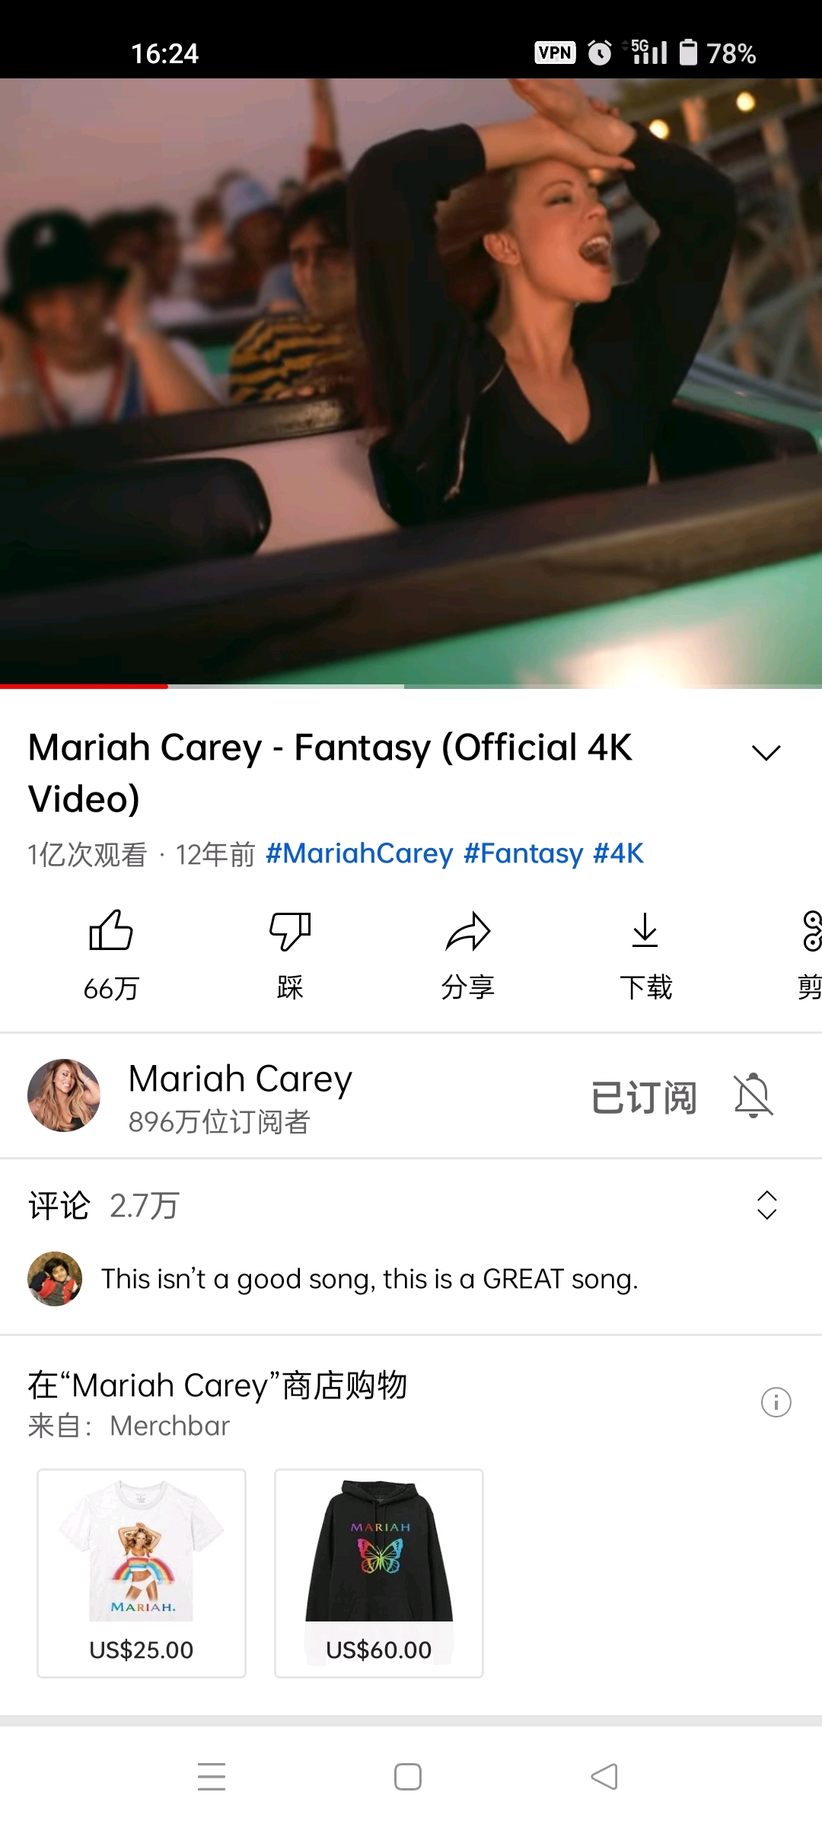822x1827 pixels.
Task: Open shop info circle icon
Action: coord(776,1401)
